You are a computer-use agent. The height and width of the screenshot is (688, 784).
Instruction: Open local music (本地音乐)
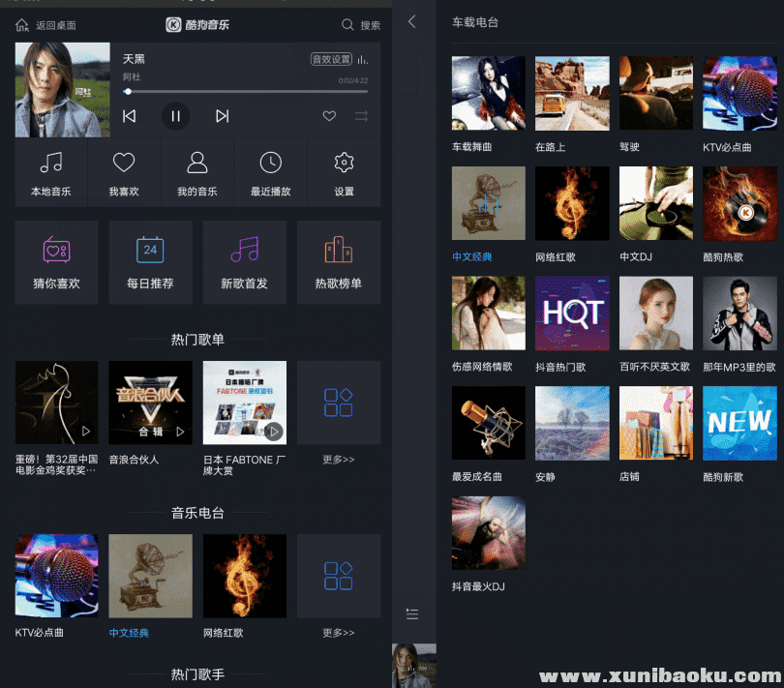pyautogui.click(x=50, y=172)
